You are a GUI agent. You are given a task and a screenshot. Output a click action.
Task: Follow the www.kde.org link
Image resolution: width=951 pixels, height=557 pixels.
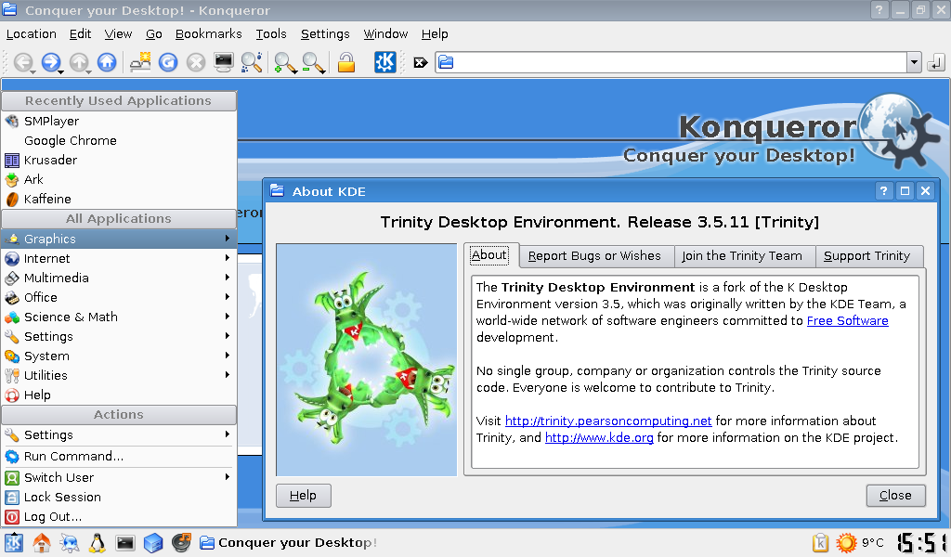tap(599, 437)
